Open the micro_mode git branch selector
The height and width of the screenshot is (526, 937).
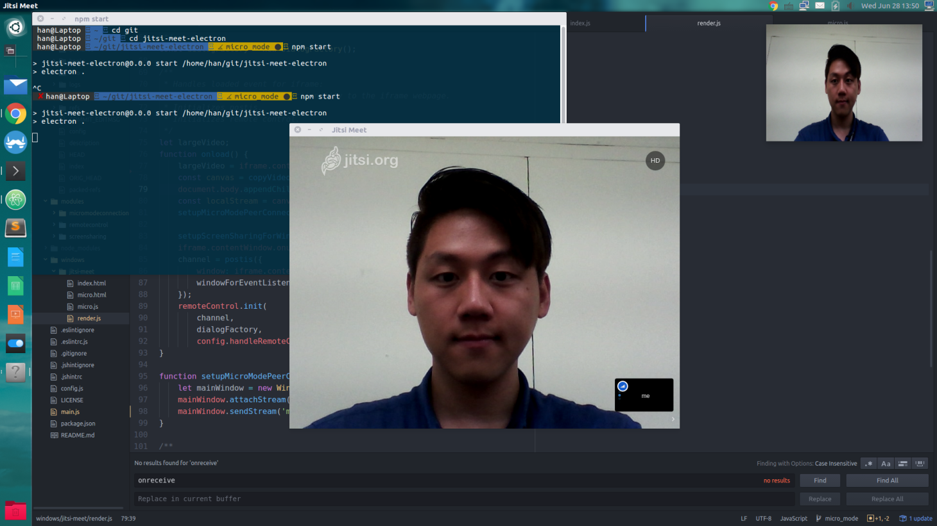point(837,518)
